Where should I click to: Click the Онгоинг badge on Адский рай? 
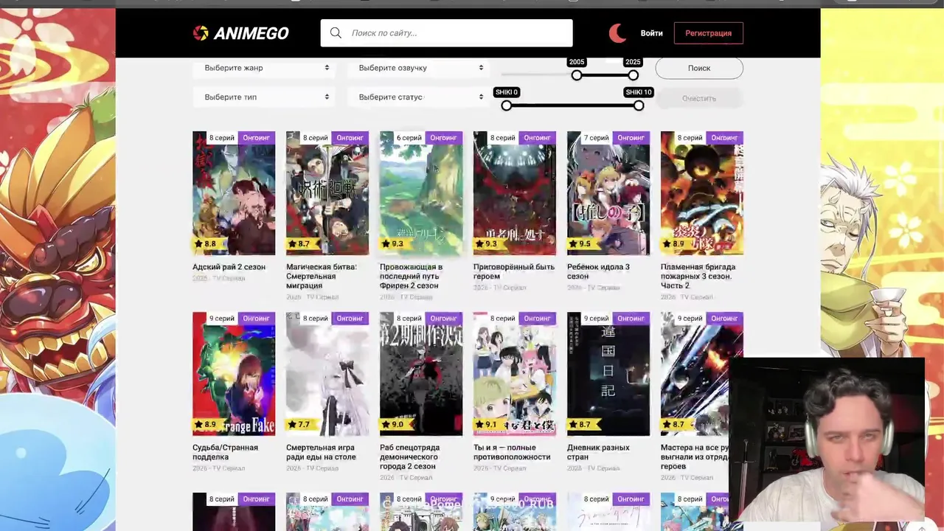click(257, 138)
